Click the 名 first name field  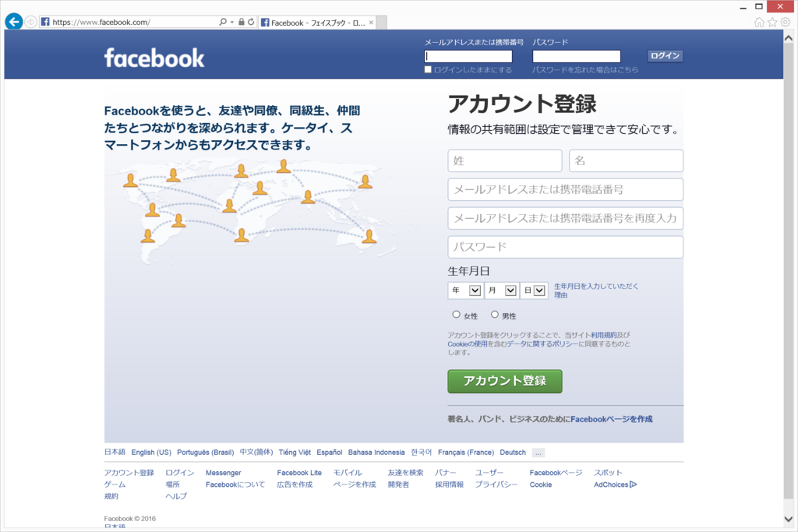(x=626, y=160)
